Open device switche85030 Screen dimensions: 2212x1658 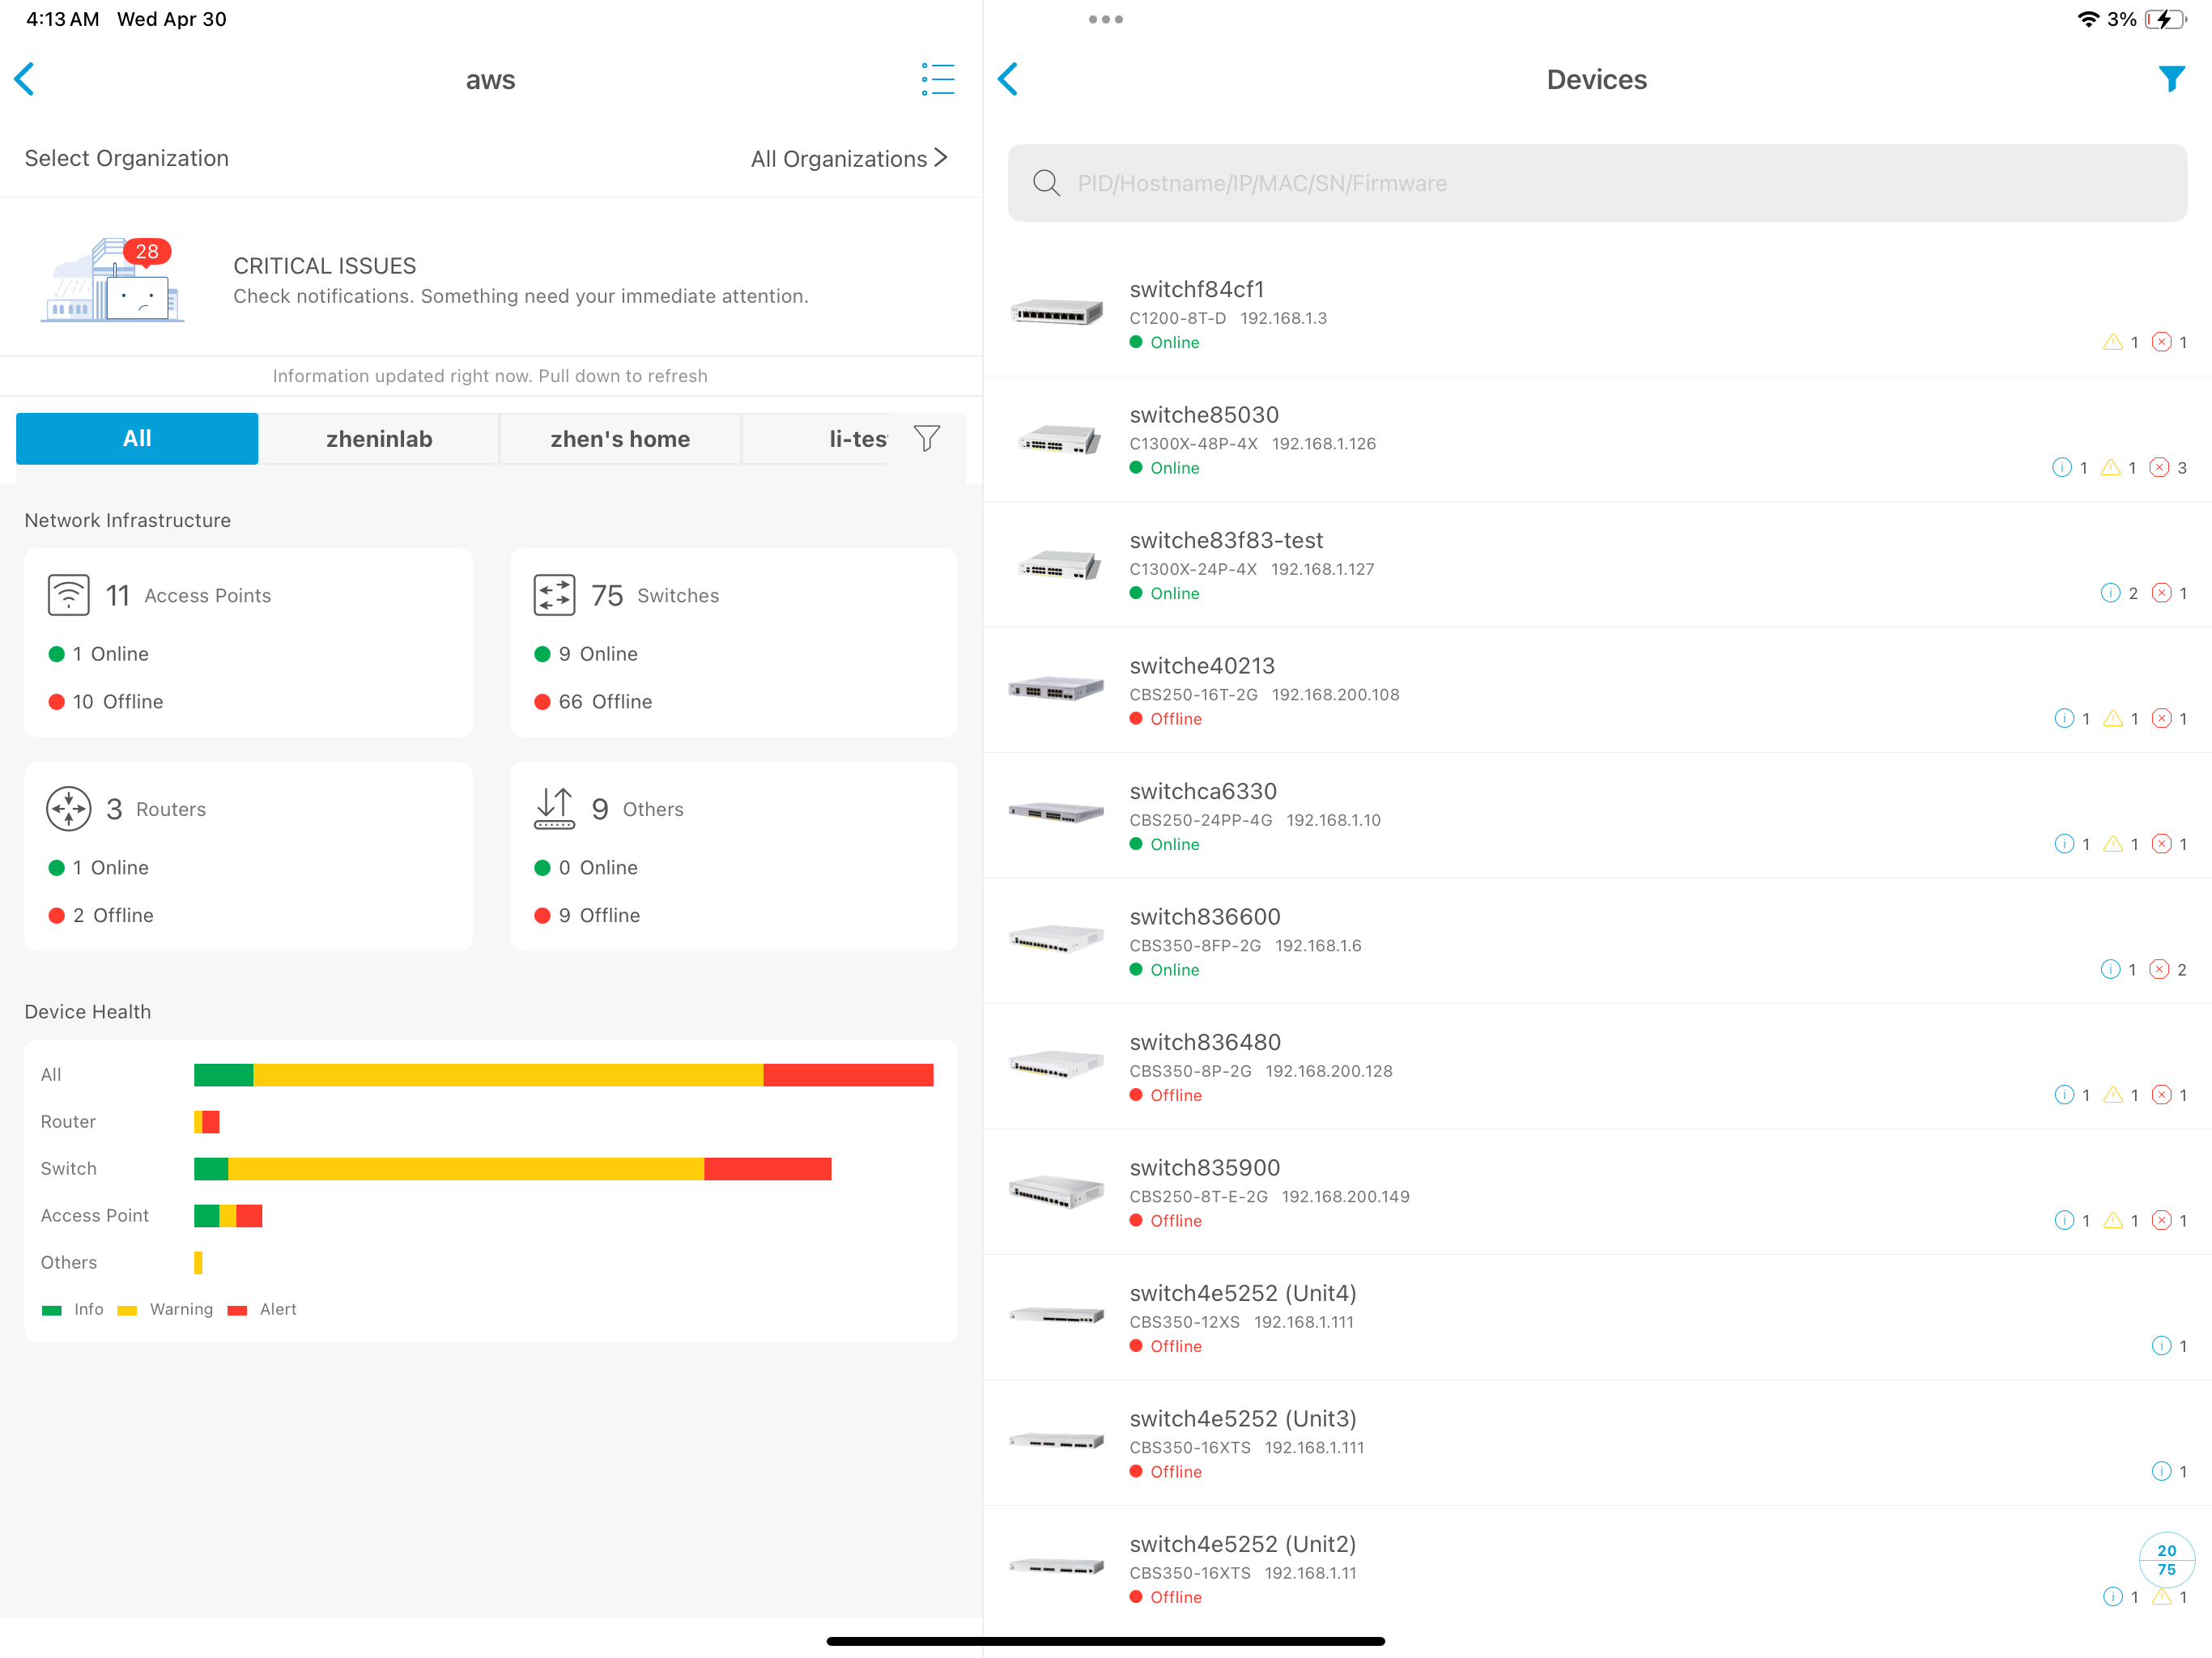click(x=1597, y=439)
